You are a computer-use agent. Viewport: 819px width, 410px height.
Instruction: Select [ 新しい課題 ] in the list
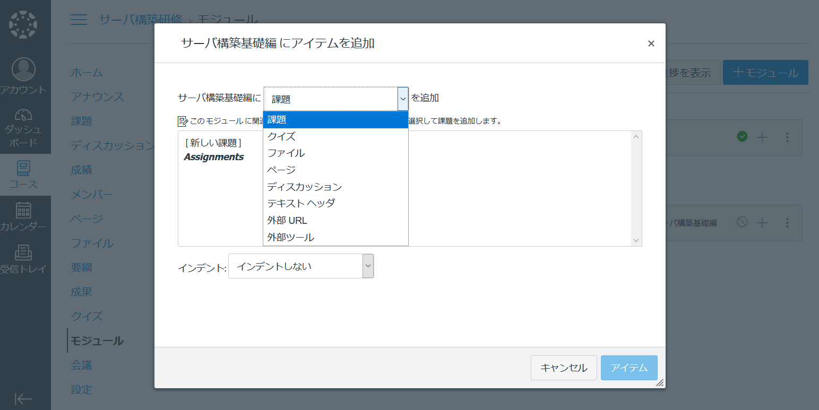[x=213, y=143]
